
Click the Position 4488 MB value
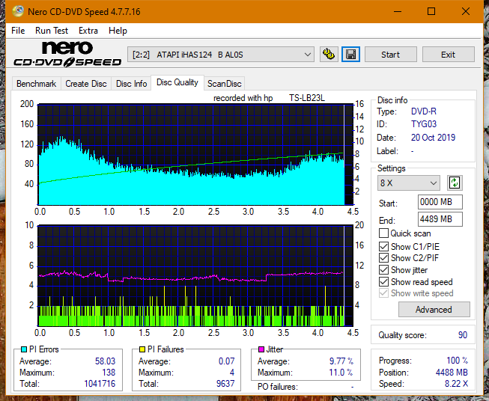tap(452, 373)
